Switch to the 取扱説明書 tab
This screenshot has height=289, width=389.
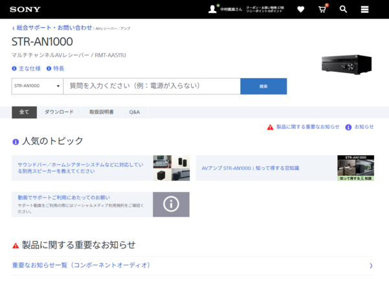pos(102,112)
